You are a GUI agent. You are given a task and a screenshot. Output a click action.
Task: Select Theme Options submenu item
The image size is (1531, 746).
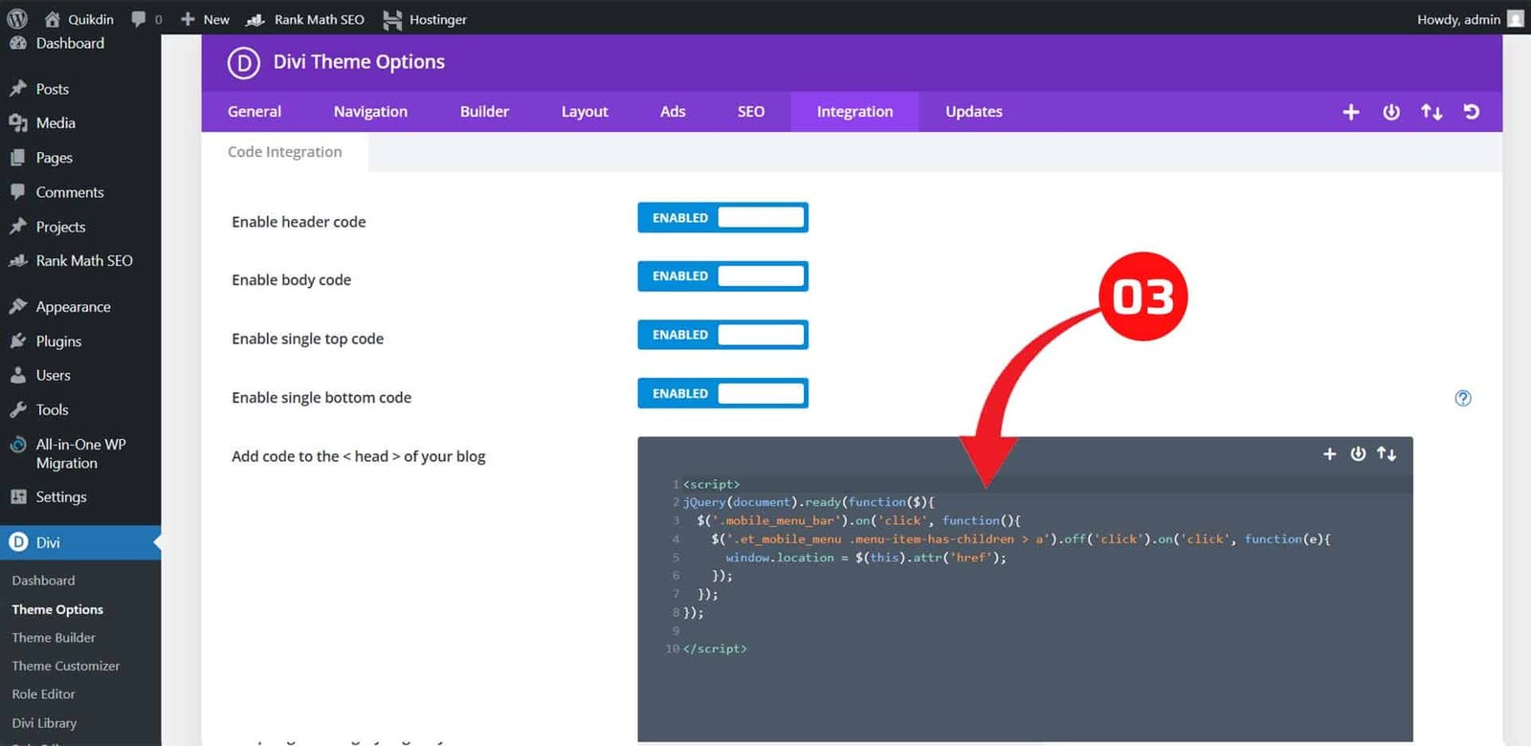(x=57, y=609)
